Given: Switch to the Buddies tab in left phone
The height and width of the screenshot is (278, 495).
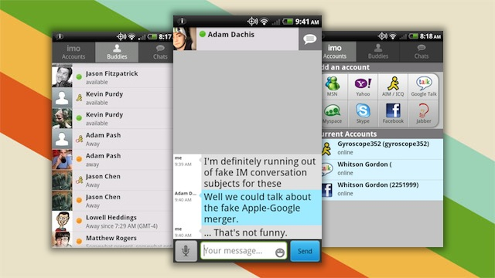Looking at the screenshot, I should [x=117, y=52].
